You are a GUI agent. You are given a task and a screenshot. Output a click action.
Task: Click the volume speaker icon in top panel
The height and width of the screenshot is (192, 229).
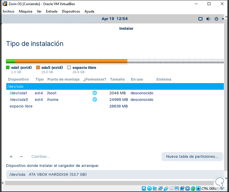point(208,19)
